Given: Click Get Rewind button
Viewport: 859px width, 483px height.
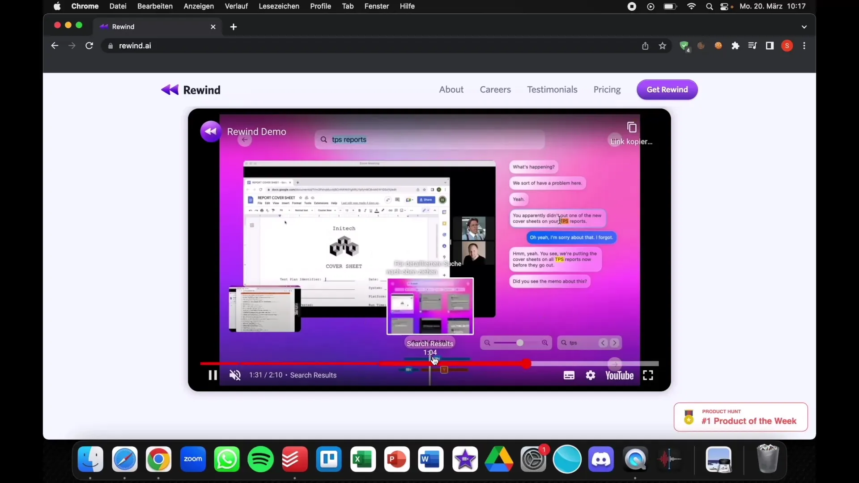Looking at the screenshot, I should click(x=667, y=89).
